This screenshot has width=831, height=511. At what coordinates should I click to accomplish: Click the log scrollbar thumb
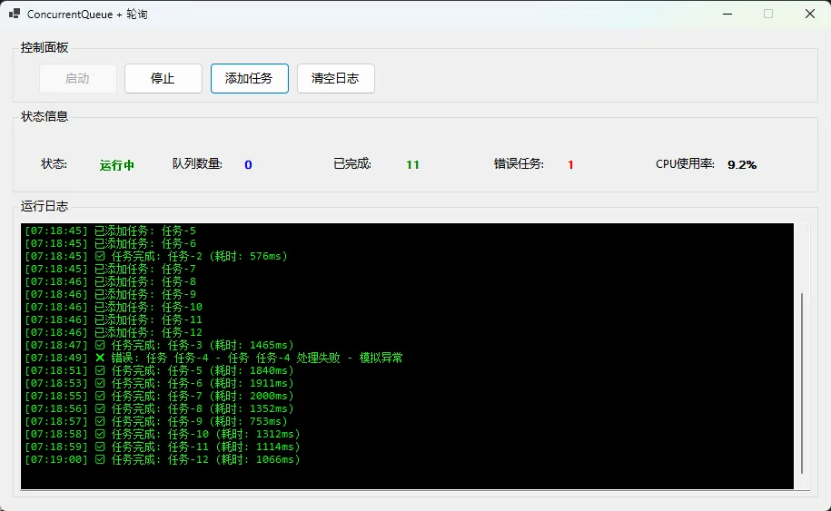tap(801, 381)
